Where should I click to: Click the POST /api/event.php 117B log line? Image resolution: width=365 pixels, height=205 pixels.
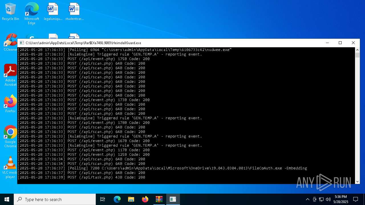pyautogui.click(x=84, y=150)
